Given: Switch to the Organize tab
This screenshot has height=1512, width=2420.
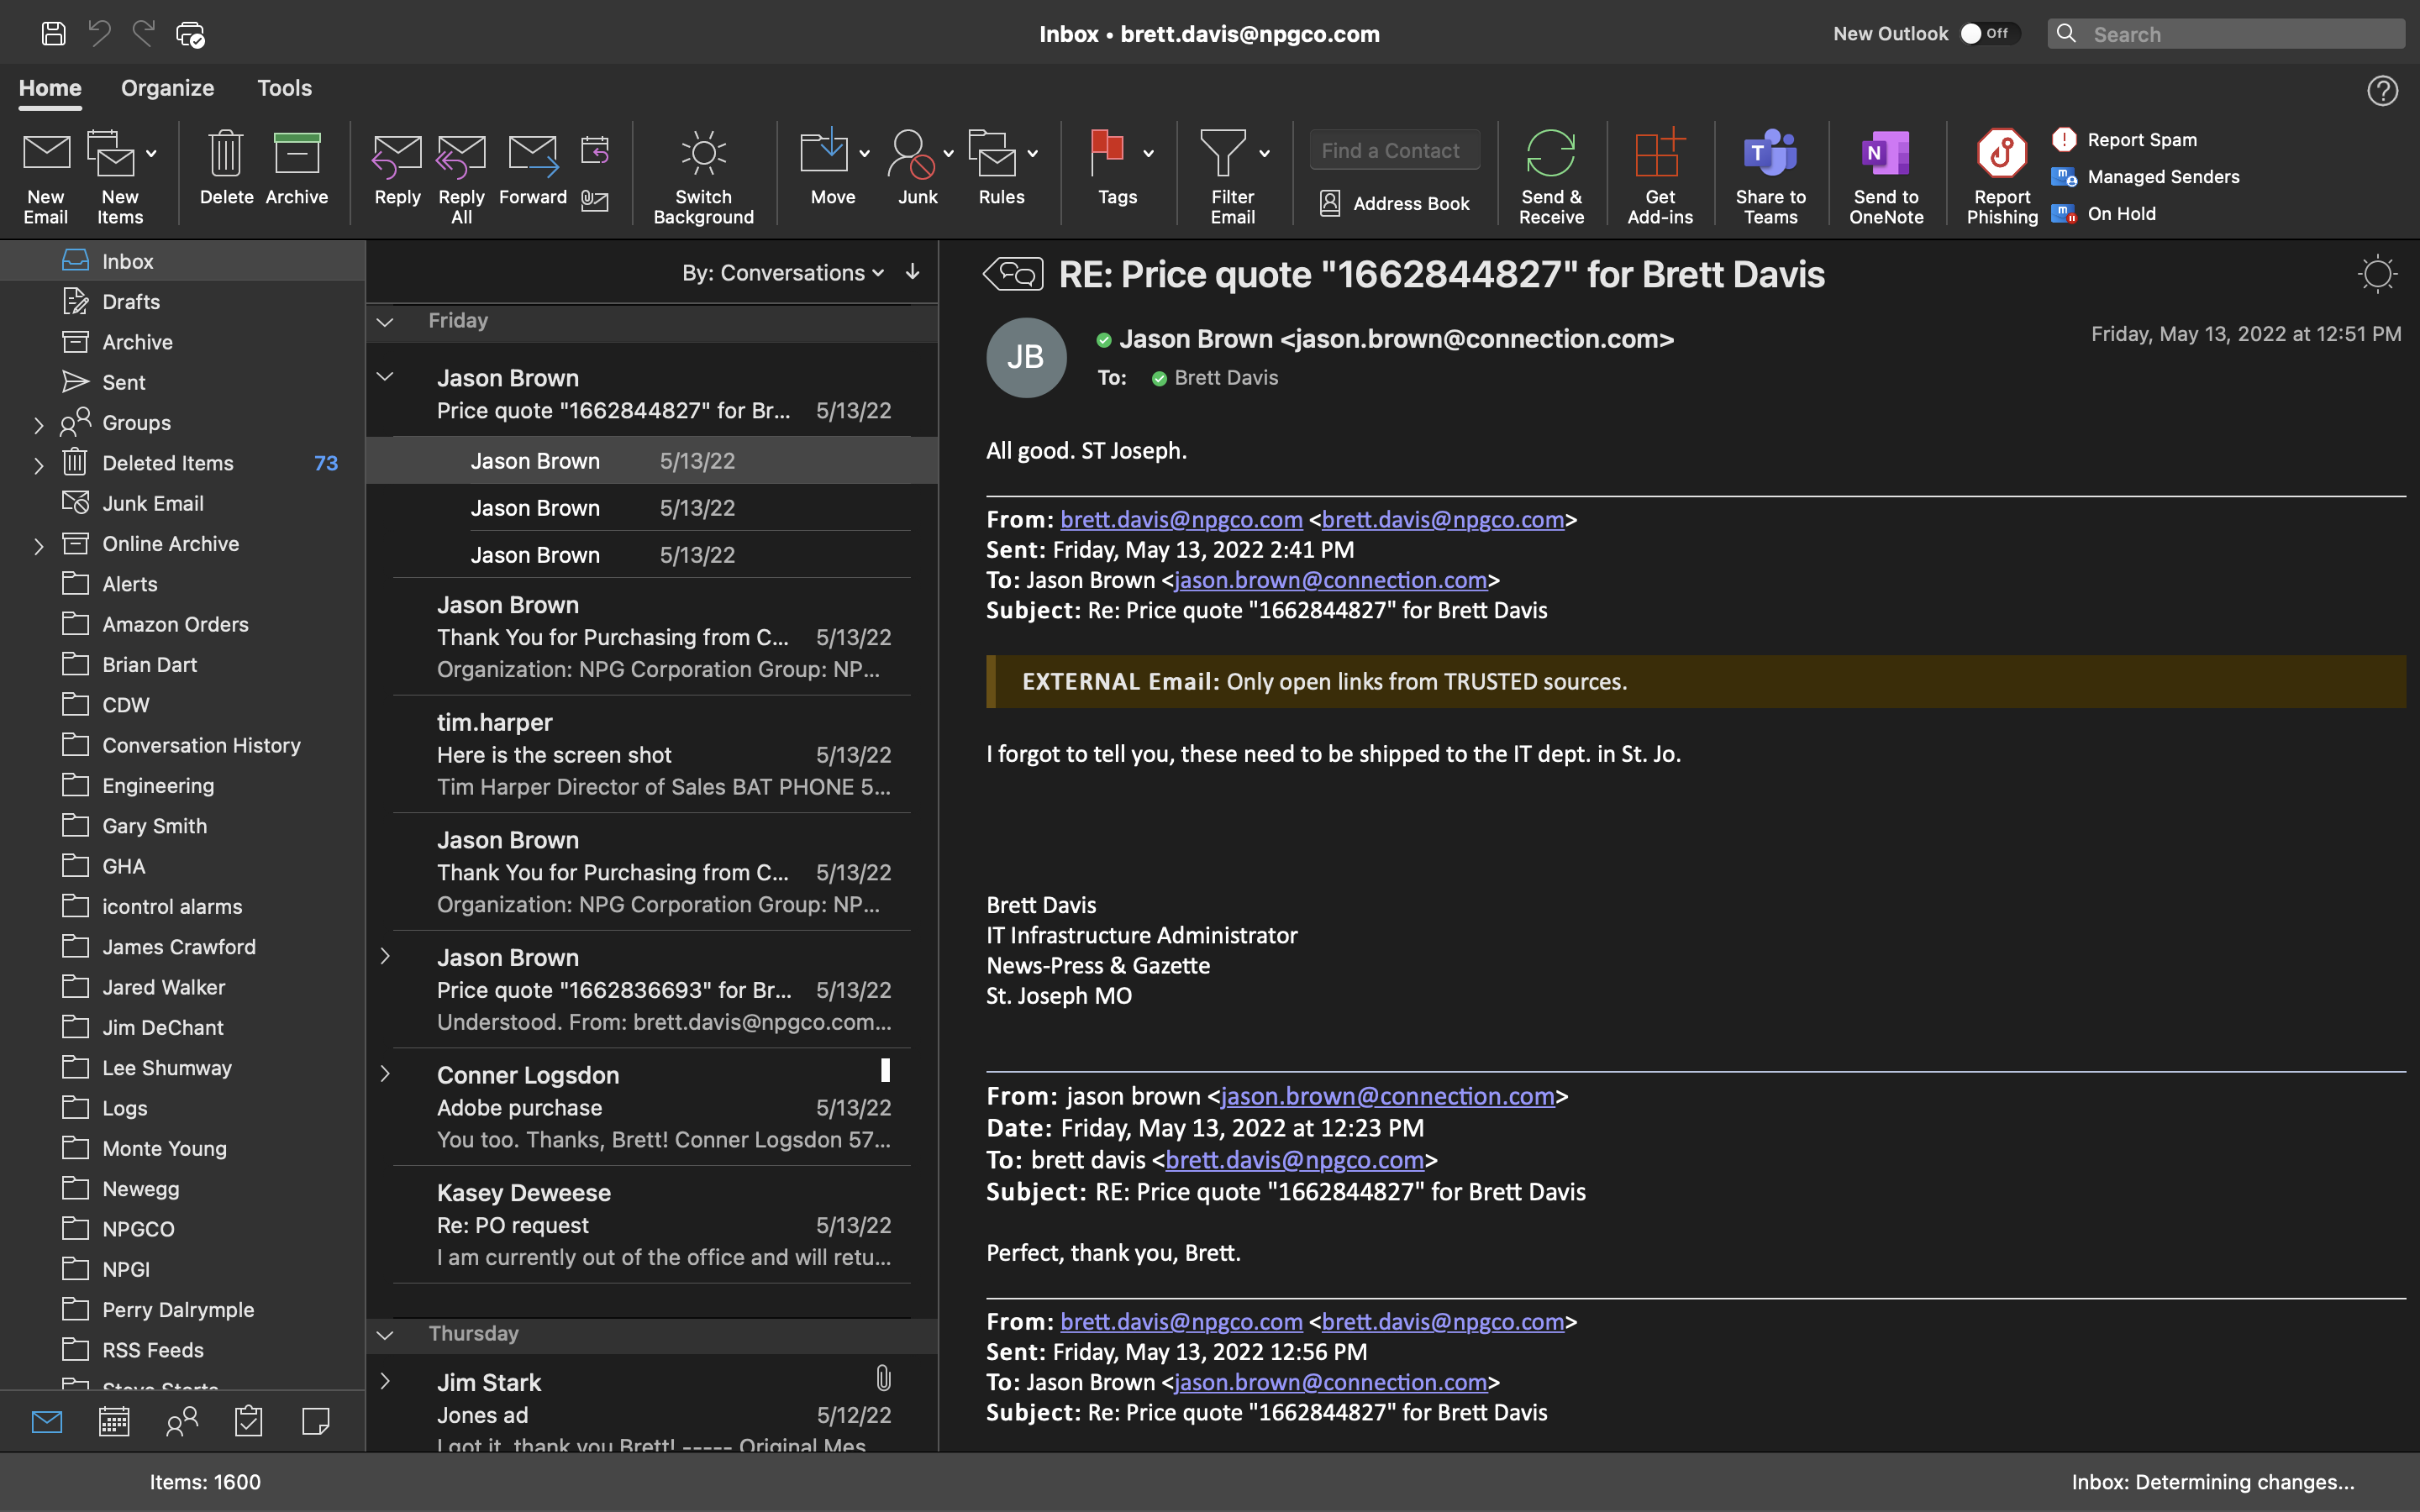Looking at the screenshot, I should (x=167, y=88).
